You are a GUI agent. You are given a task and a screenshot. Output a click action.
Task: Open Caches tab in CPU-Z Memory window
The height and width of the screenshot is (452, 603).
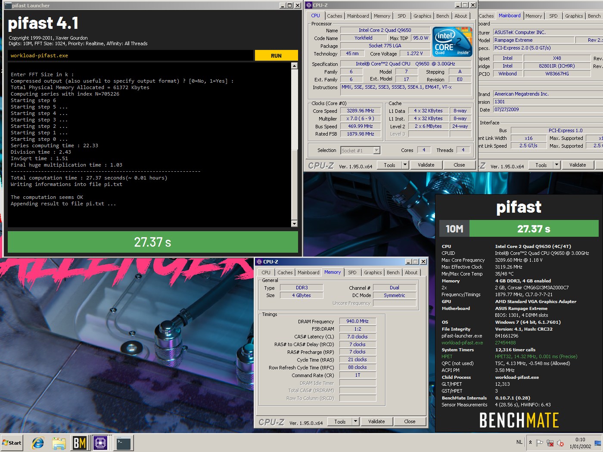285,272
